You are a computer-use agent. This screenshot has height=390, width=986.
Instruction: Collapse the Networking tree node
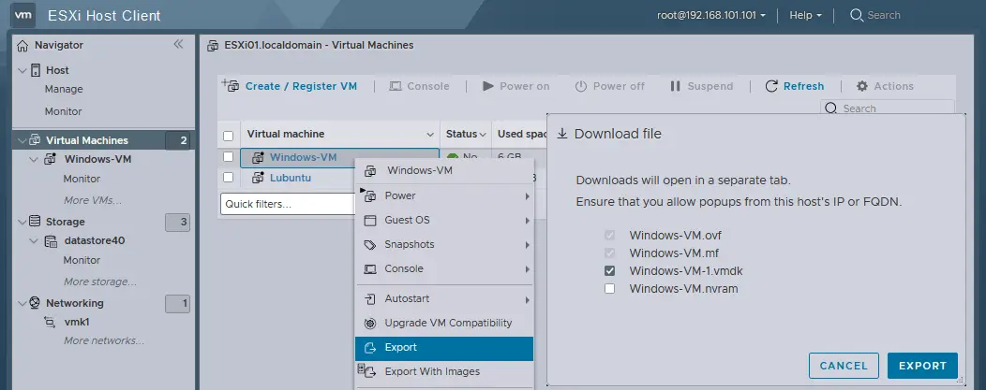[x=22, y=303]
